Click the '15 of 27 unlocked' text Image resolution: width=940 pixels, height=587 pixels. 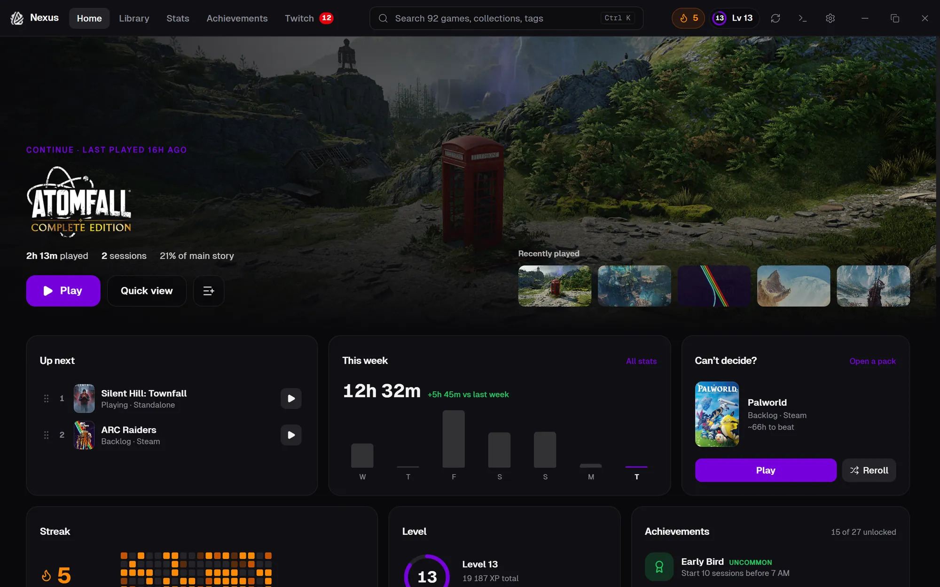[863, 532]
